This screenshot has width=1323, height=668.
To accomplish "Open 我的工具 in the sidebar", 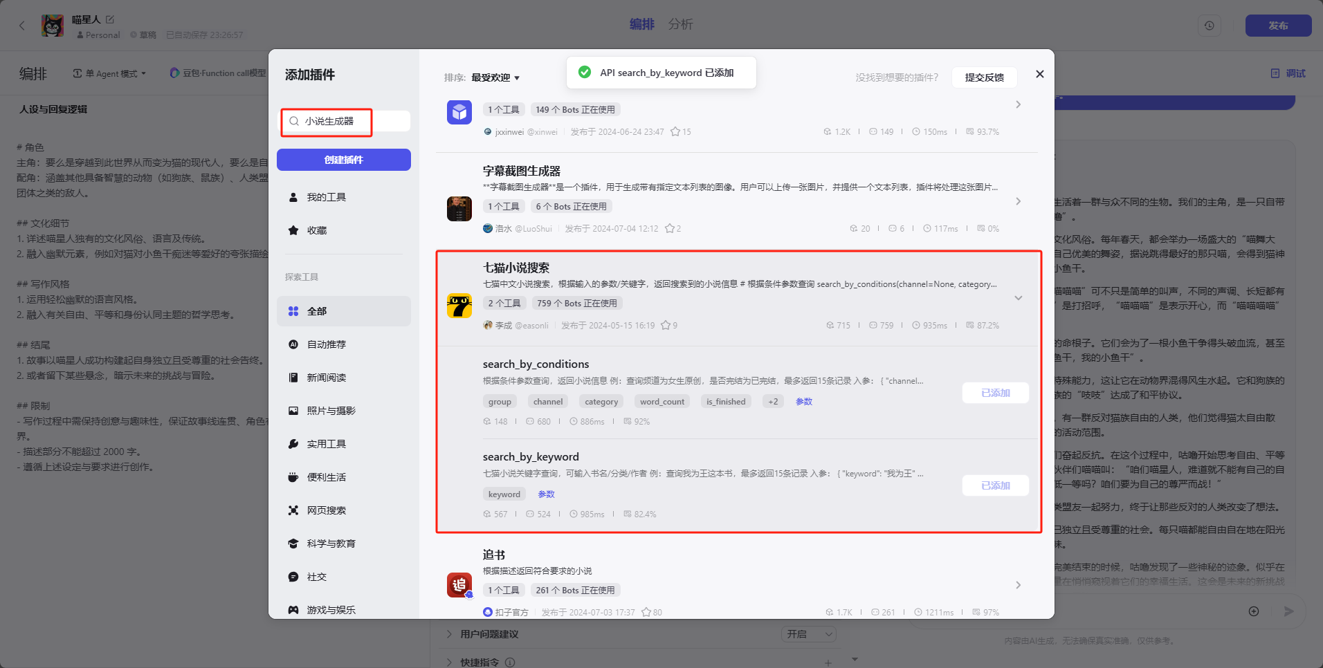I will point(344,197).
